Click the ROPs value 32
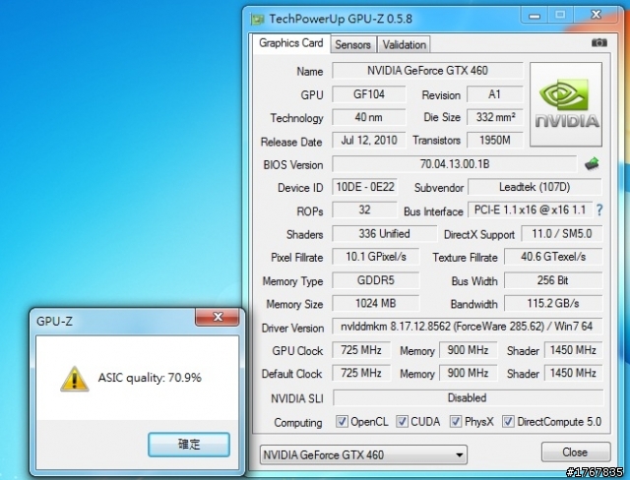630x480 pixels. click(x=365, y=210)
